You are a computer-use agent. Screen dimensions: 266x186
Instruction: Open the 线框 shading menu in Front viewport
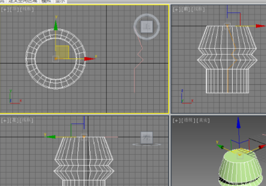coord(198,10)
